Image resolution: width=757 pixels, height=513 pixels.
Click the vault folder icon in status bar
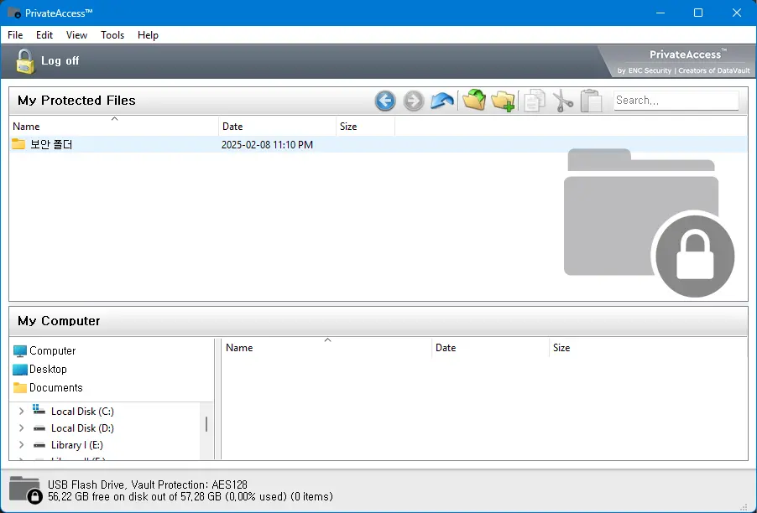coord(25,490)
